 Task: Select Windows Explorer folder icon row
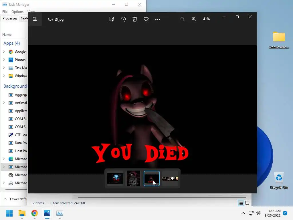[11, 76]
